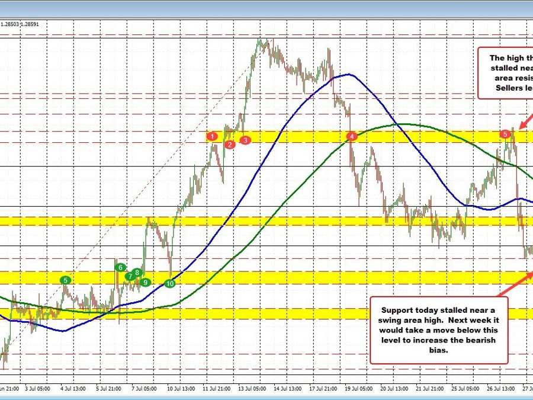This screenshot has height=400, width=533.
Task: Select green marker number 5
Action: (x=66, y=280)
